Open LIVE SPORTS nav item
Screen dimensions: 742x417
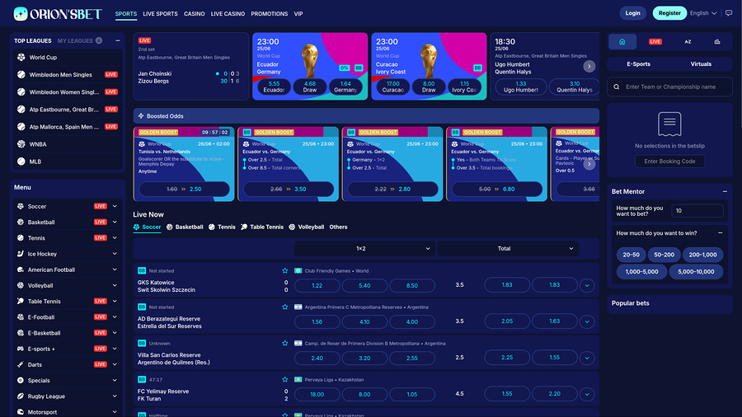pos(161,14)
